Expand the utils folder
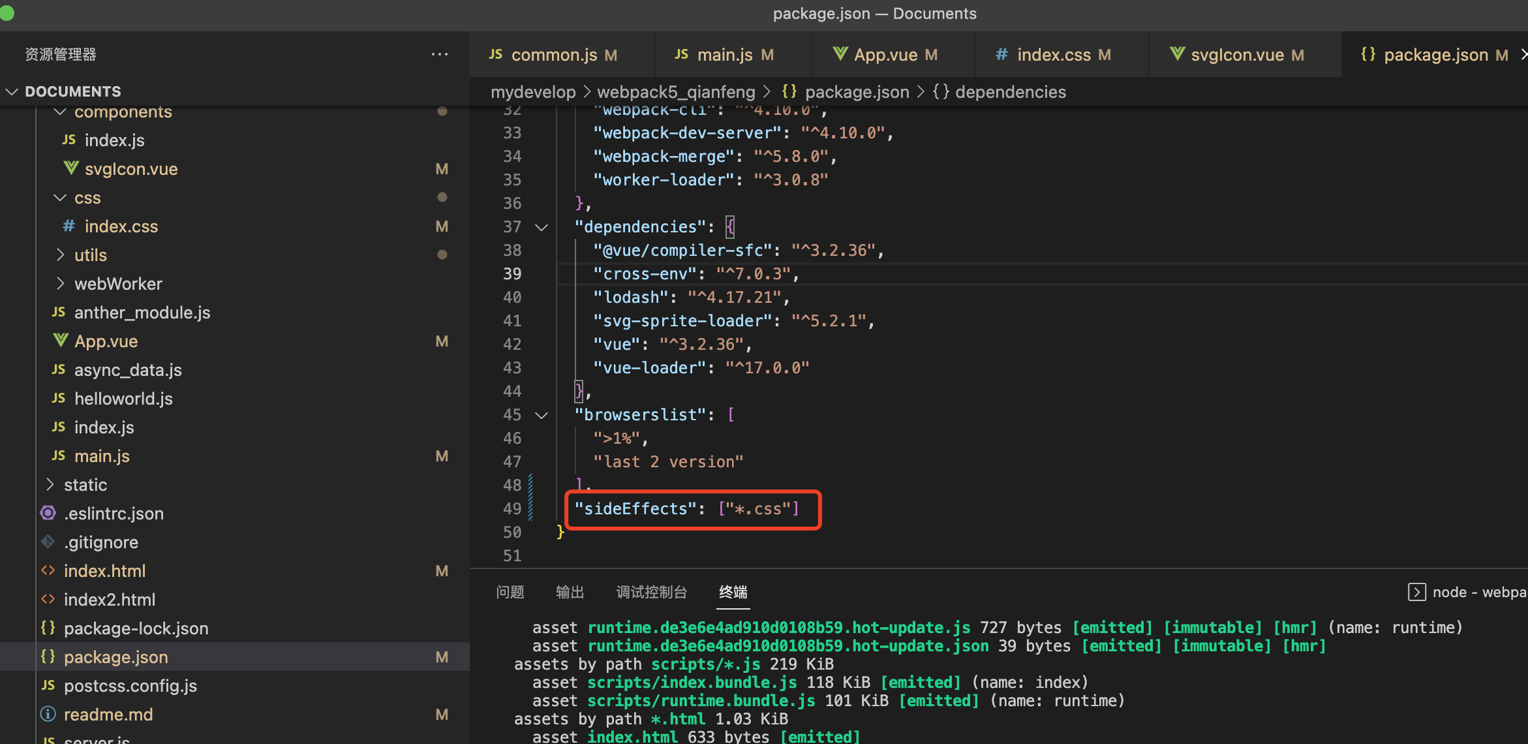 click(60, 255)
